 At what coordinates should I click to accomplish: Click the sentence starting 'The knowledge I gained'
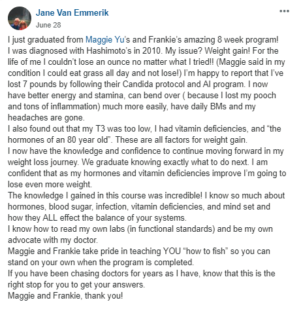pyautogui.click(x=105, y=195)
